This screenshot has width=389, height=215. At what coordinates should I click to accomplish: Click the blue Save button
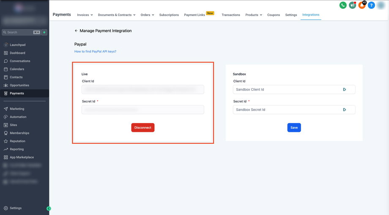[x=294, y=128]
